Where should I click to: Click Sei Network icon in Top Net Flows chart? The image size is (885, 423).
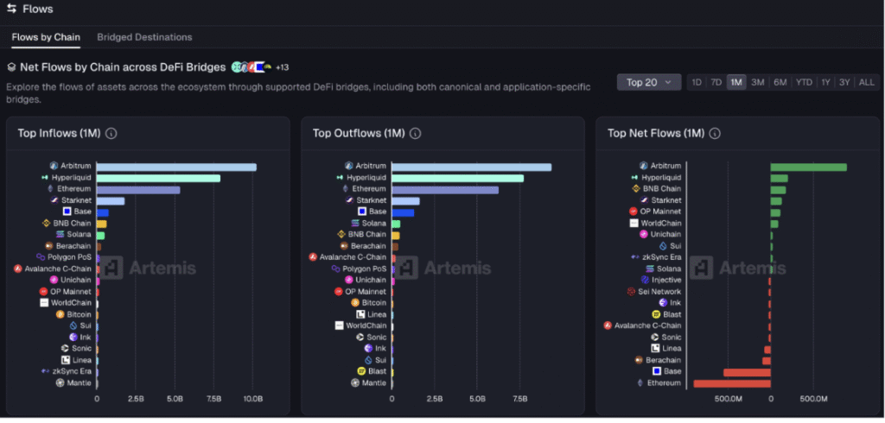tap(632, 292)
